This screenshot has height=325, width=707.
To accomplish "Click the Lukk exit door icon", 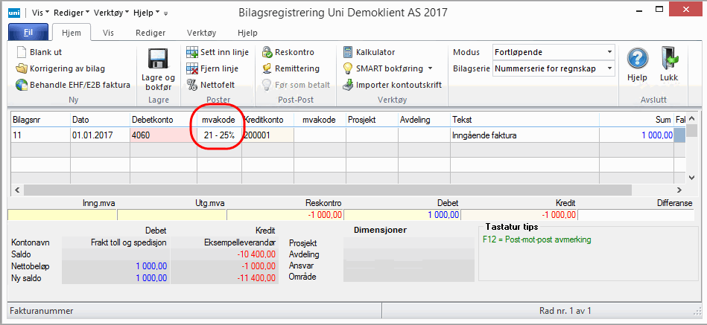I will [668, 59].
